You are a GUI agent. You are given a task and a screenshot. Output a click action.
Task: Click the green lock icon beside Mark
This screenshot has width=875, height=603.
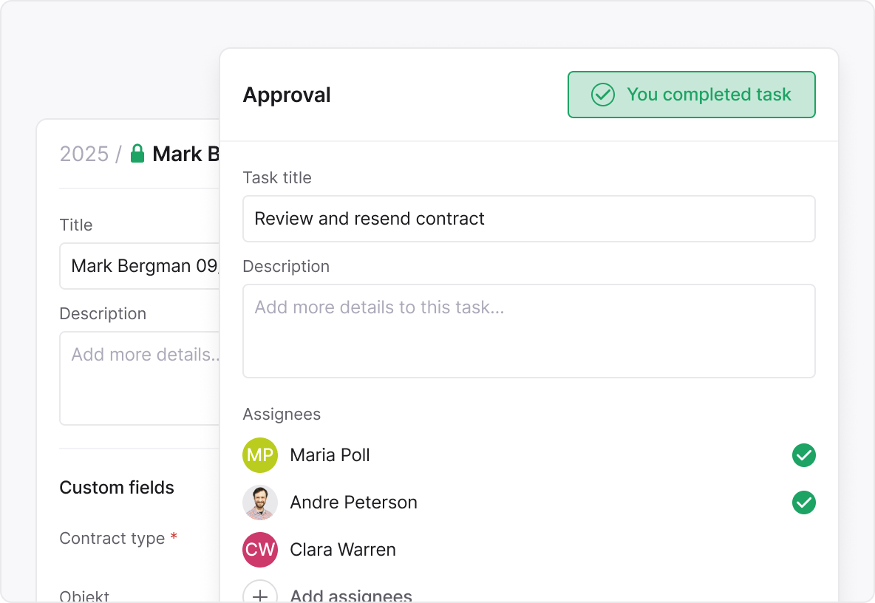pyautogui.click(x=137, y=154)
